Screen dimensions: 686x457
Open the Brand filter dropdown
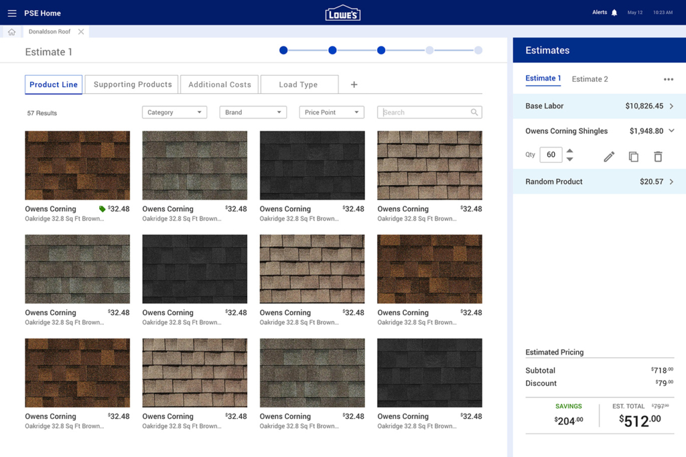pos(253,112)
